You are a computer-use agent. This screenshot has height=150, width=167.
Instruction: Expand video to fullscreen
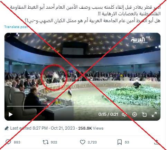point(154,114)
